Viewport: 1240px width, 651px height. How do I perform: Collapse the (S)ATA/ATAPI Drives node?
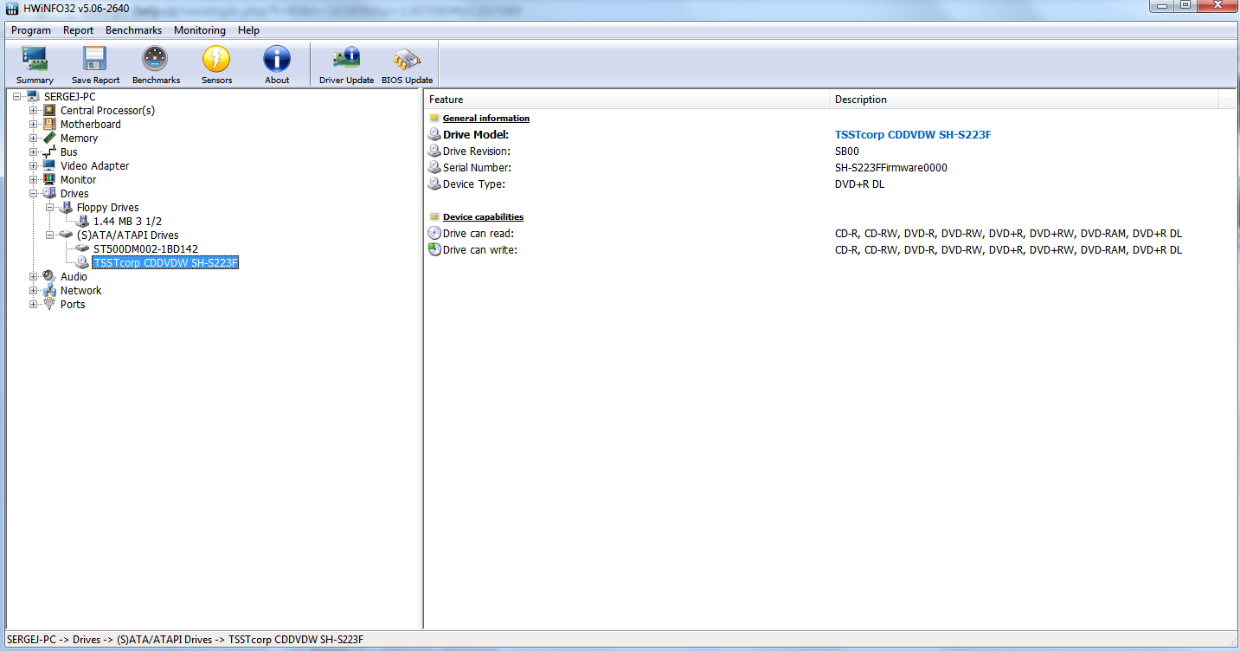50,235
